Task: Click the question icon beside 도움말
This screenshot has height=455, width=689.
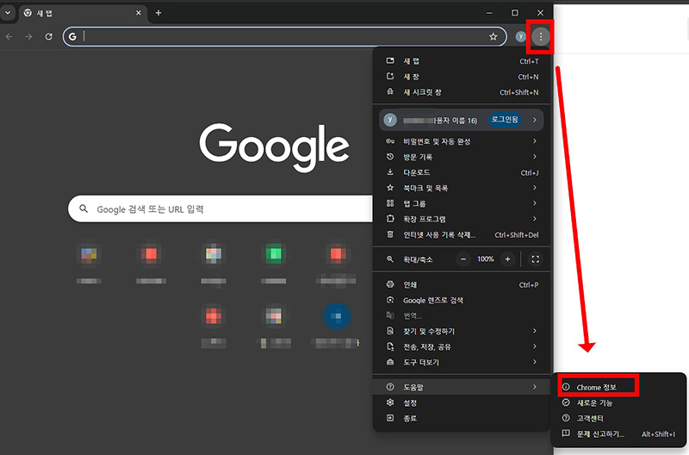Action: tap(390, 387)
